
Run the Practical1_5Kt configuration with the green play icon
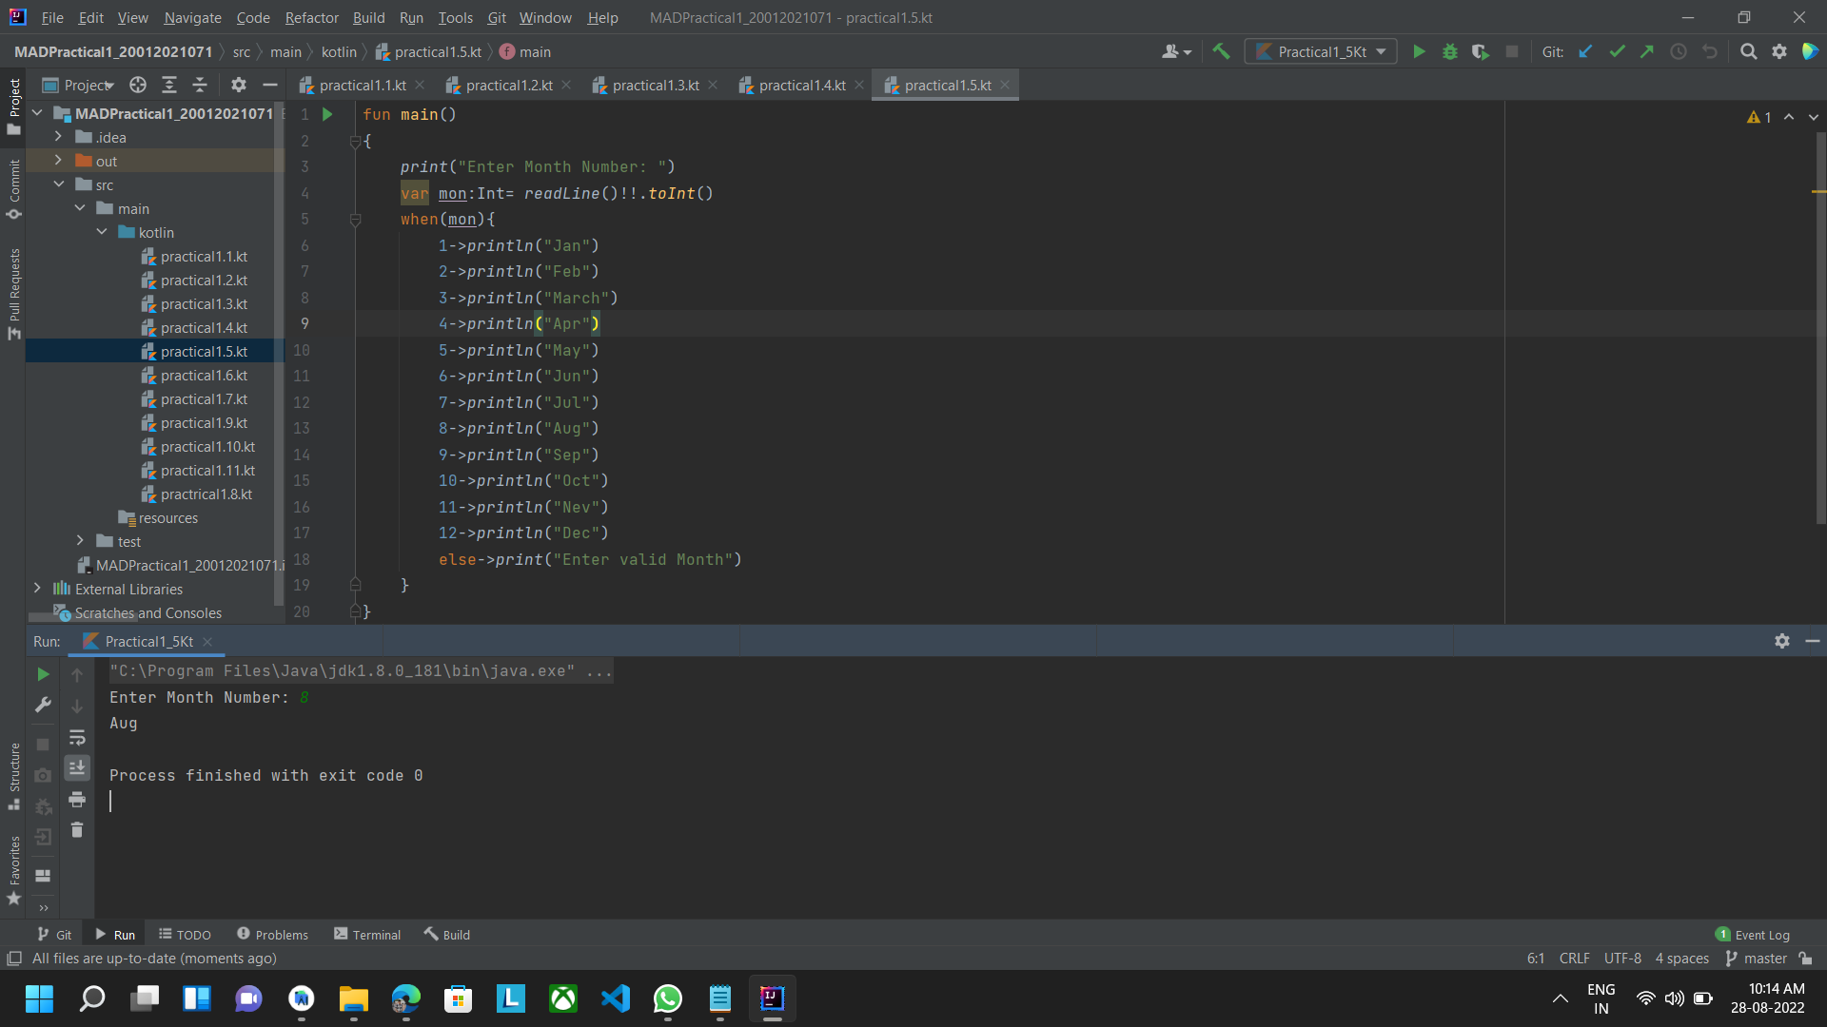click(x=1418, y=51)
